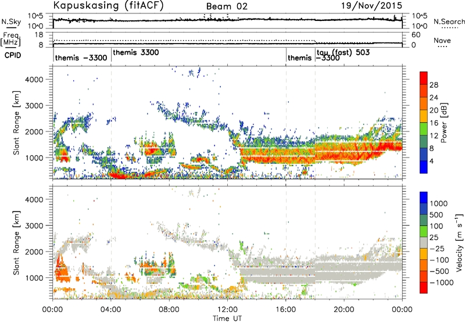465x322 pixels.
Task: Click the 'Velocity [m s-1]' colorbar label
Action: pos(459,242)
